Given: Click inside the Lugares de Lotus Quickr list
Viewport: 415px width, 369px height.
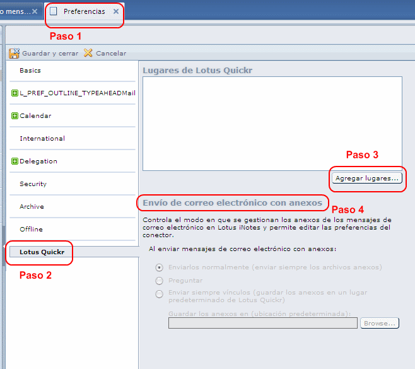Looking at the screenshot, I should pos(272,124).
